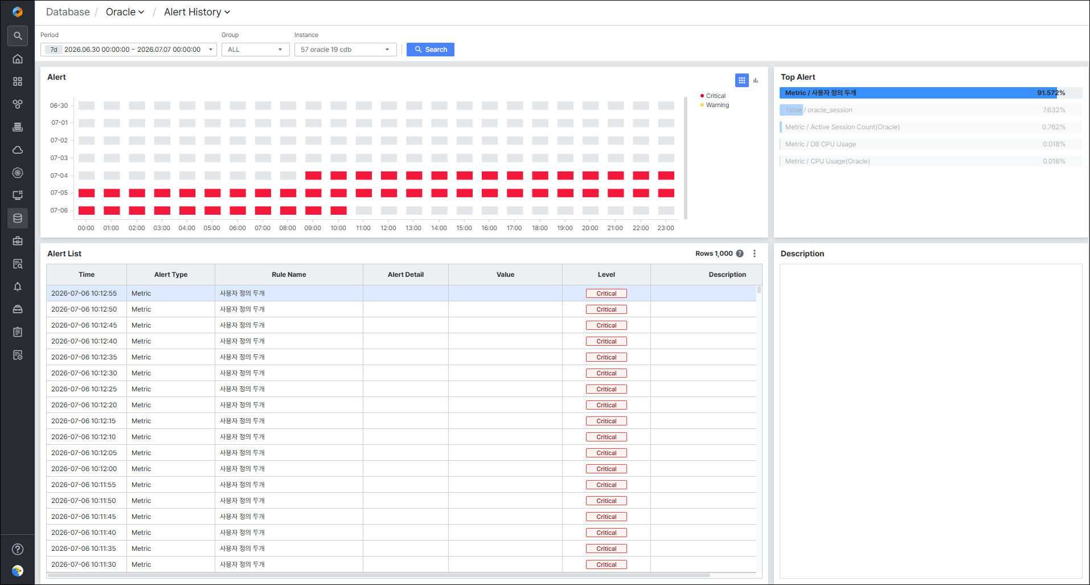Select alert row 2026-07-06 10:11:55

[x=401, y=485]
